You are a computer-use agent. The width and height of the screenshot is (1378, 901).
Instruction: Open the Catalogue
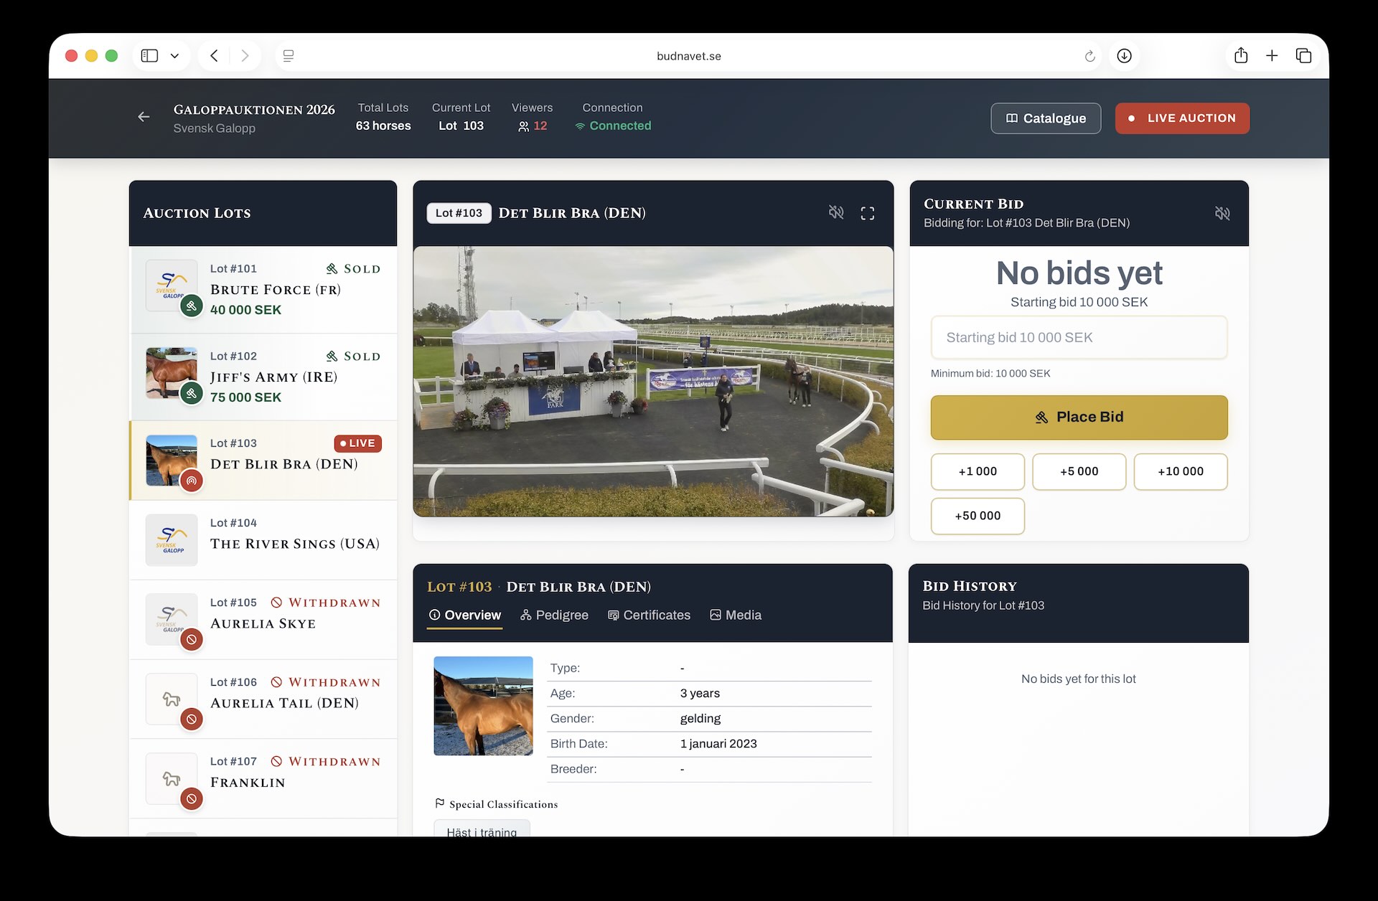click(1046, 118)
